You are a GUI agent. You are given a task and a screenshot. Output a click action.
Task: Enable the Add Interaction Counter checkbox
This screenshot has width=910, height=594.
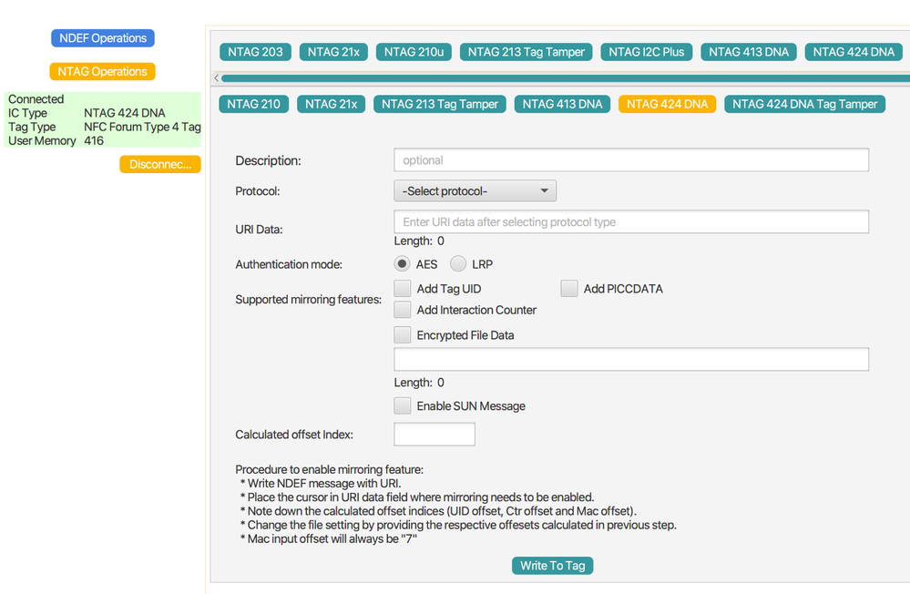pyautogui.click(x=403, y=310)
